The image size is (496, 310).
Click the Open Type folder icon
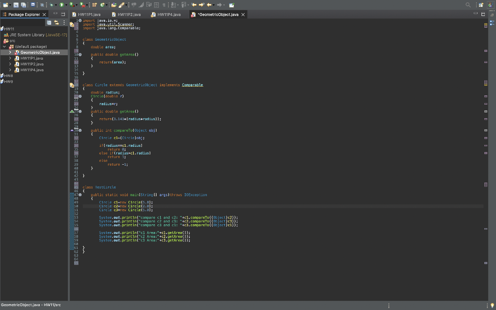[x=114, y=5]
